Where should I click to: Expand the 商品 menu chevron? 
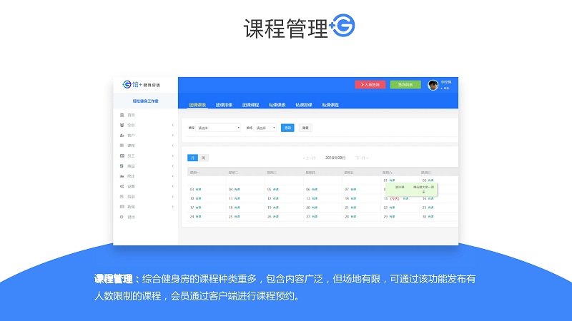click(x=172, y=166)
